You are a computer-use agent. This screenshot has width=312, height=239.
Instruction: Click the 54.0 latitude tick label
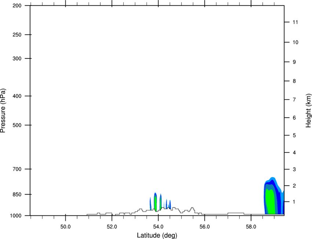tap(158, 227)
